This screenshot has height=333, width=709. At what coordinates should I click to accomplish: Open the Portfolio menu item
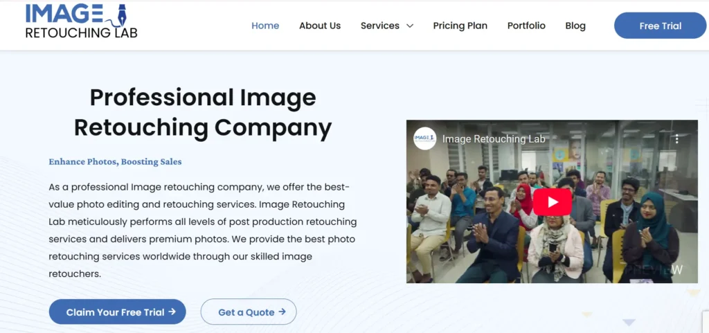(526, 26)
